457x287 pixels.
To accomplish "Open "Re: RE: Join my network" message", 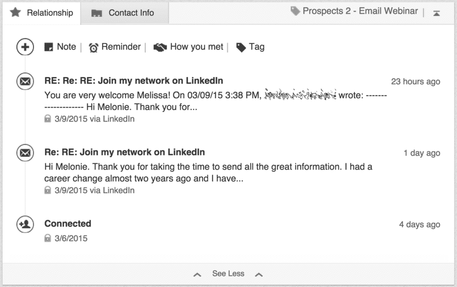I will coord(125,152).
